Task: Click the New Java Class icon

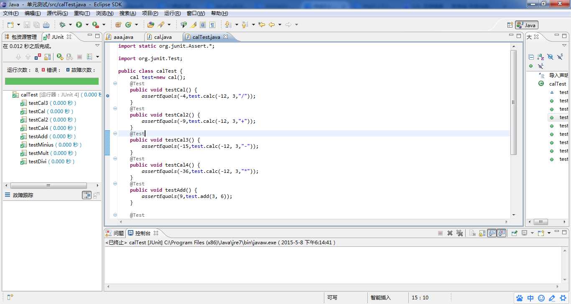Action: [x=128, y=25]
